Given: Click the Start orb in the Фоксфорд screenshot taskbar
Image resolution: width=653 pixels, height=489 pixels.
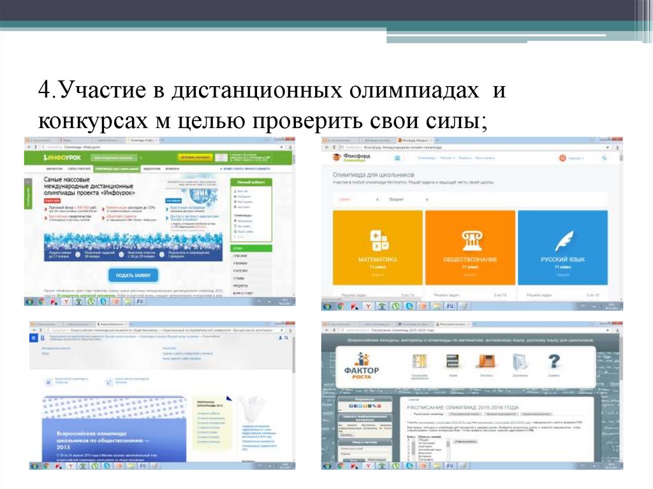Looking at the screenshot, I should point(327,306).
